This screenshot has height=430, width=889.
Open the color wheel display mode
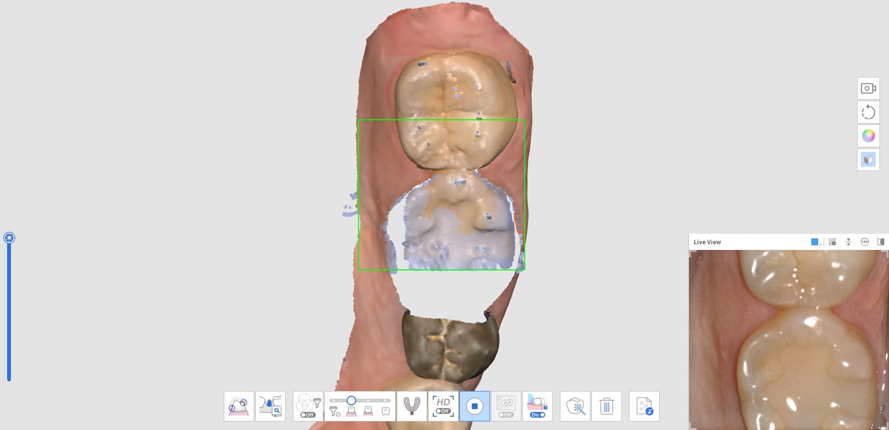pyautogui.click(x=868, y=136)
